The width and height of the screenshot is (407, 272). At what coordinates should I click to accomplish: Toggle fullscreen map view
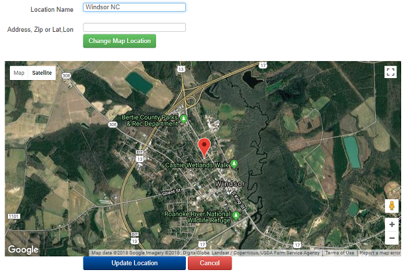tap(391, 72)
